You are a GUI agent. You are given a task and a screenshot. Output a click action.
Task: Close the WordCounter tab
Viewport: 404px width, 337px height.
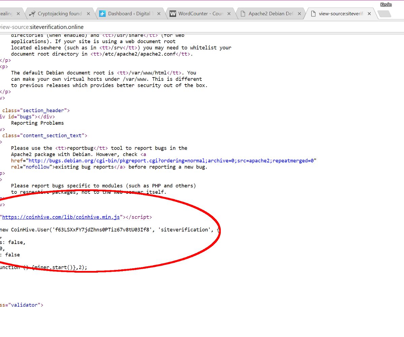pos(229,14)
